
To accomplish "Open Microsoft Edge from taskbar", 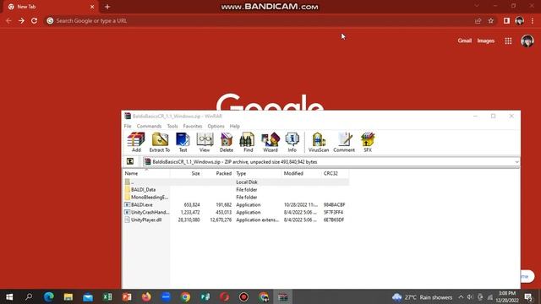I will click(49, 296).
